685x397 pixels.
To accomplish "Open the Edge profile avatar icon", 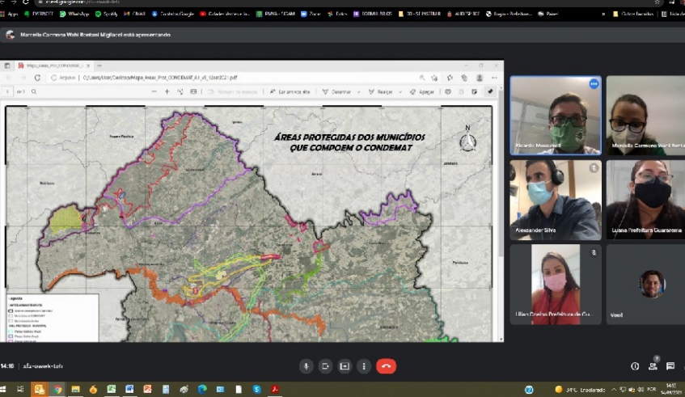I will 480,78.
